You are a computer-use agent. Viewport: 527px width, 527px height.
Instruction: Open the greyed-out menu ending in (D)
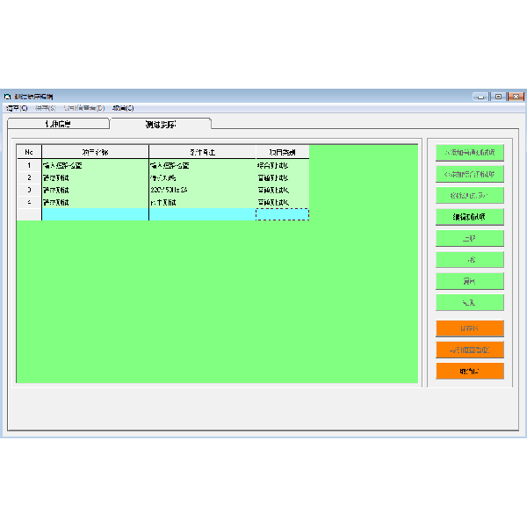(84, 108)
